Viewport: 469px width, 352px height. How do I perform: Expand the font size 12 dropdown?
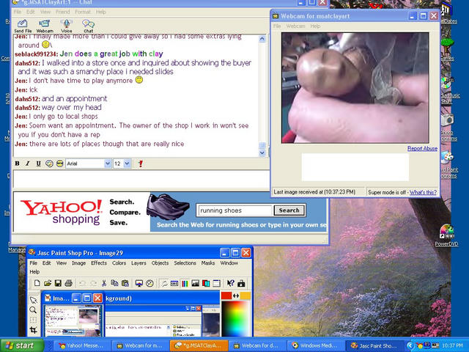127,164
